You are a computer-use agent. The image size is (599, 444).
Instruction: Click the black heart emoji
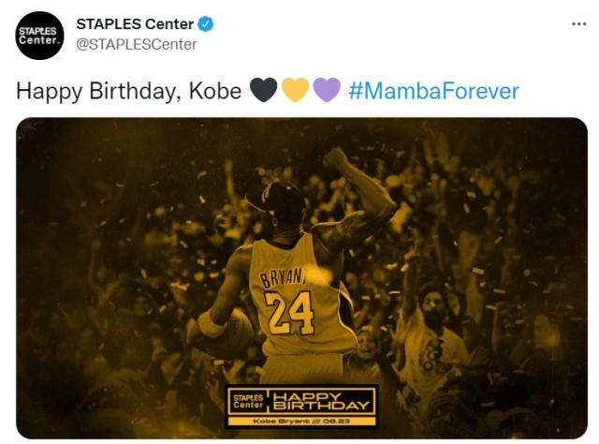(262, 91)
